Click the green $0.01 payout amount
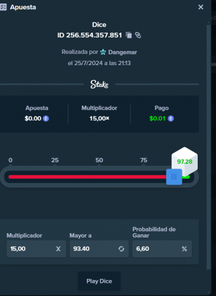 pyautogui.click(x=158, y=118)
